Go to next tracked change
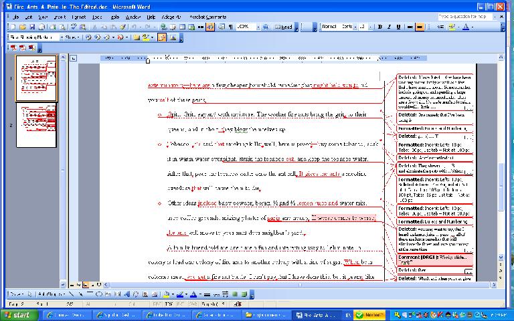The height and width of the screenshot is (321, 514). point(97,37)
